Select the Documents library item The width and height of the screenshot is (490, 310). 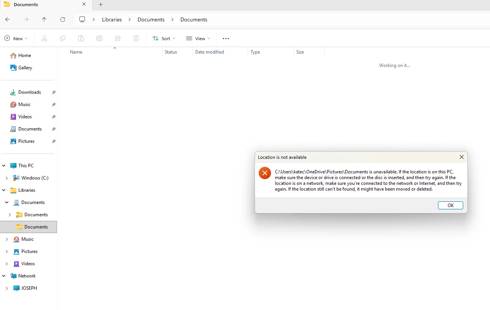tap(33, 202)
